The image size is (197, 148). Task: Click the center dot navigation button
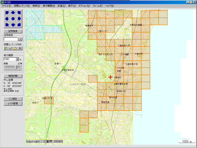click(13, 18)
